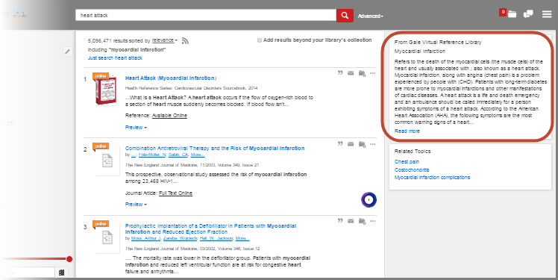Click the red search magnifier button
Image resolution: width=558 pixels, height=280 pixels.
pos(345,16)
